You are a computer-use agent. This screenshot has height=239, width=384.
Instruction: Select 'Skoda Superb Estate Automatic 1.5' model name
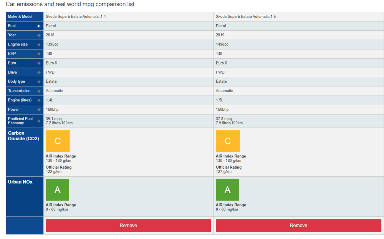(246, 17)
